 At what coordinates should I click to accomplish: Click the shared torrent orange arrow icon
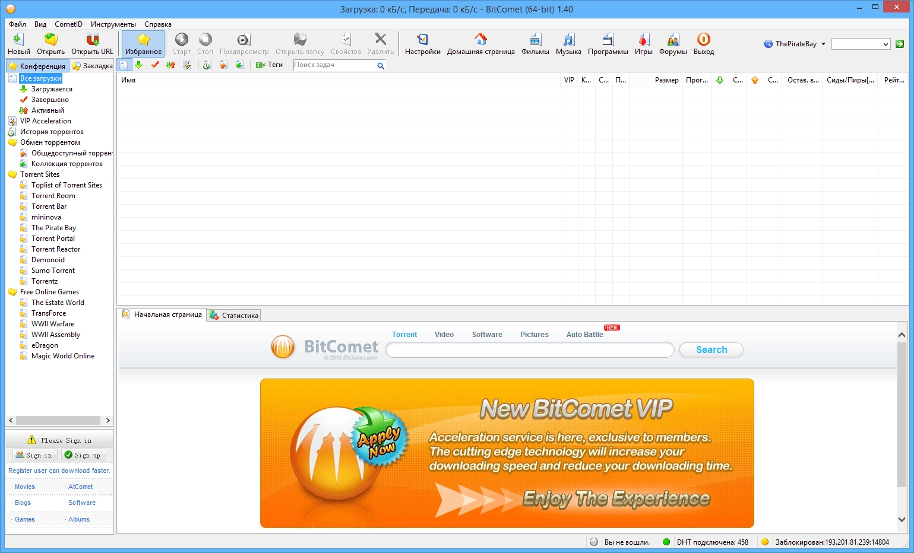[223, 65]
